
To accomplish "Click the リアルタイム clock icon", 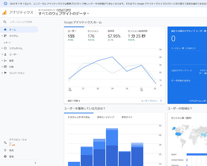I will click(x=5, y=48).
